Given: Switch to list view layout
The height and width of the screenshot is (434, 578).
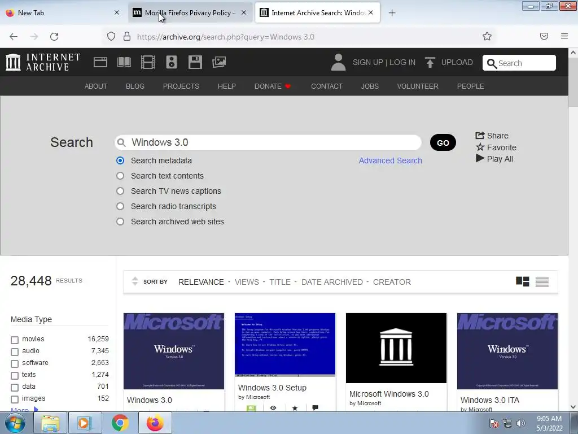Looking at the screenshot, I should [x=542, y=282].
